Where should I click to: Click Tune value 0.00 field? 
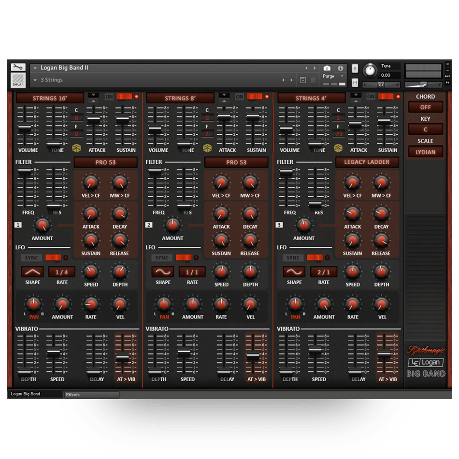389,75
